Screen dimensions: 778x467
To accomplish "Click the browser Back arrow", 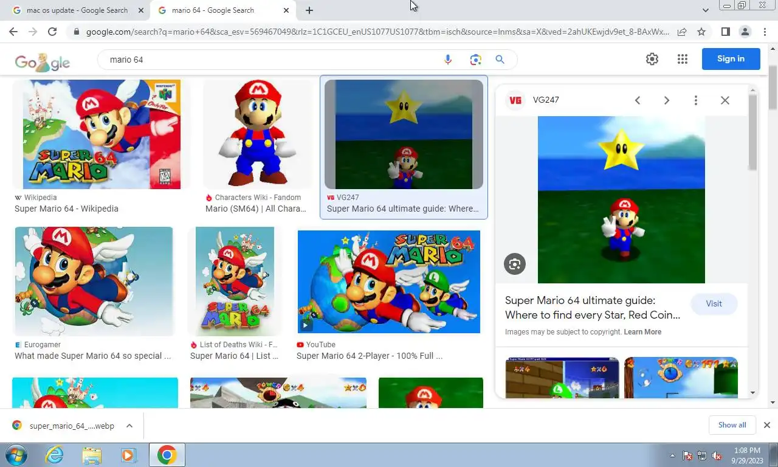I will point(14,32).
